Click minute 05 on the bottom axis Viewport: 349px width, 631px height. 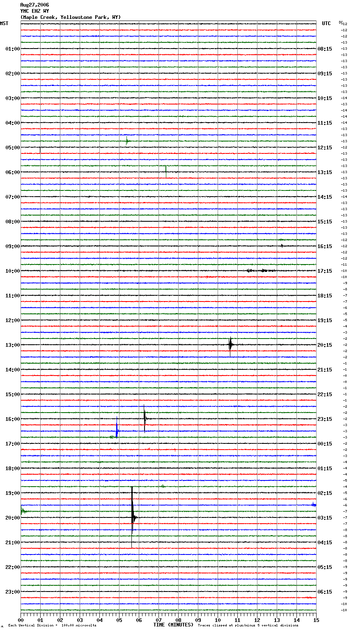pos(119,620)
